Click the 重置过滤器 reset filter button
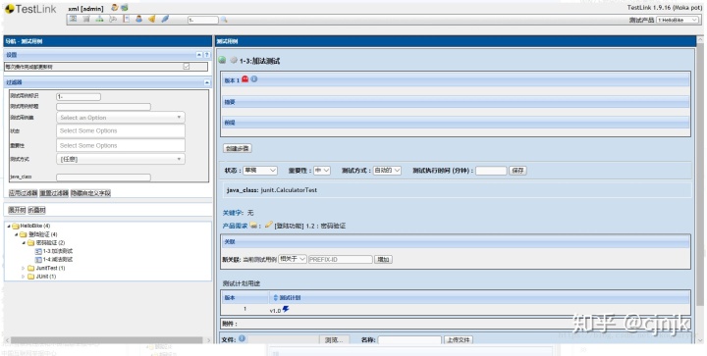Image resolution: width=707 pixels, height=356 pixels. pyautogui.click(x=54, y=193)
